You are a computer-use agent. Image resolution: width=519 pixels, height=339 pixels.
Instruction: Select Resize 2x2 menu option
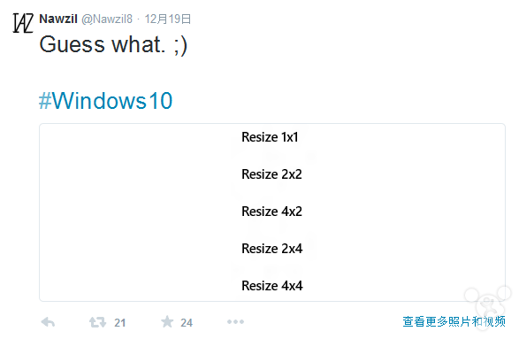(x=271, y=174)
